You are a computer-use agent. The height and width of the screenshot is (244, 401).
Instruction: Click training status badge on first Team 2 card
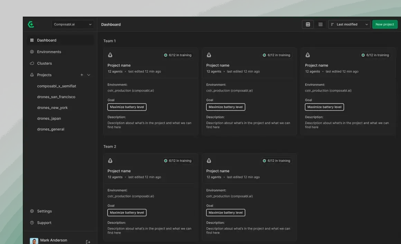click(x=178, y=161)
